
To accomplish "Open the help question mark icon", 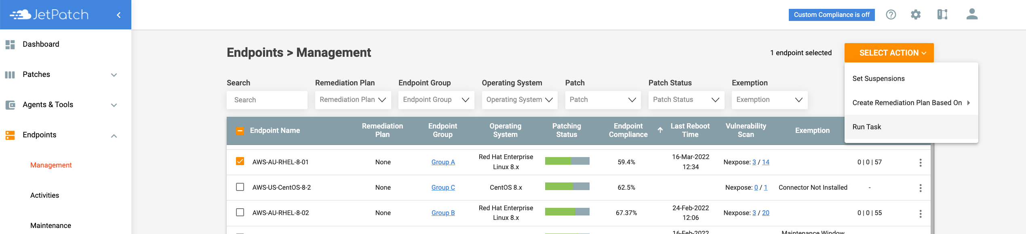I will click(891, 14).
